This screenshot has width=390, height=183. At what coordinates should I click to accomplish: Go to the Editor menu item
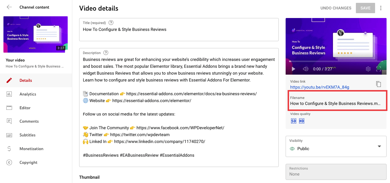pos(25,108)
